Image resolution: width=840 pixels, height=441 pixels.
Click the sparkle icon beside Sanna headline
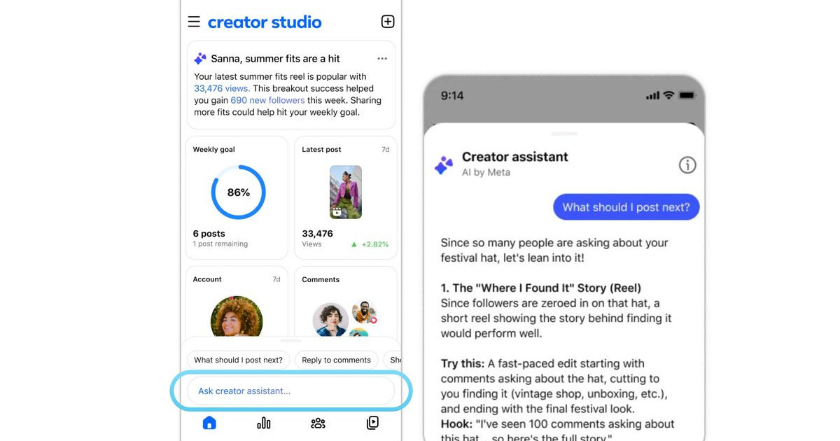[200, 59]
